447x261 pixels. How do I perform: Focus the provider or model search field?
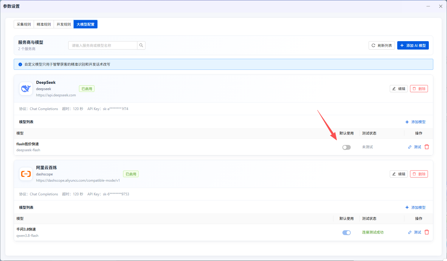click(x=103, y=45)
